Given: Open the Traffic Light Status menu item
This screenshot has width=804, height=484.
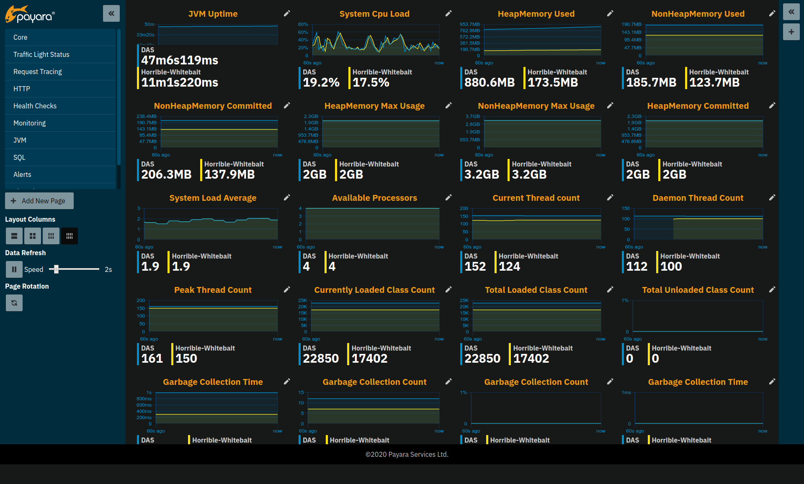Looking at the screenshot, I should click(41, 54).
